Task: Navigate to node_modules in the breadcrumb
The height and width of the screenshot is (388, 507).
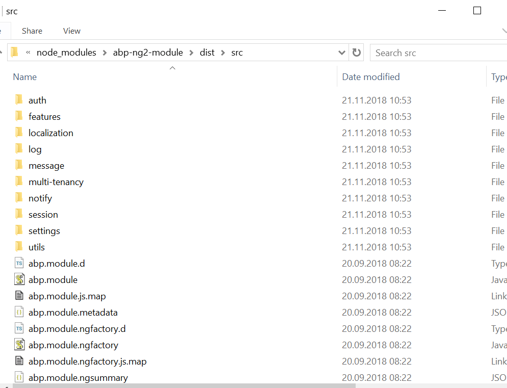Action: 67,52
